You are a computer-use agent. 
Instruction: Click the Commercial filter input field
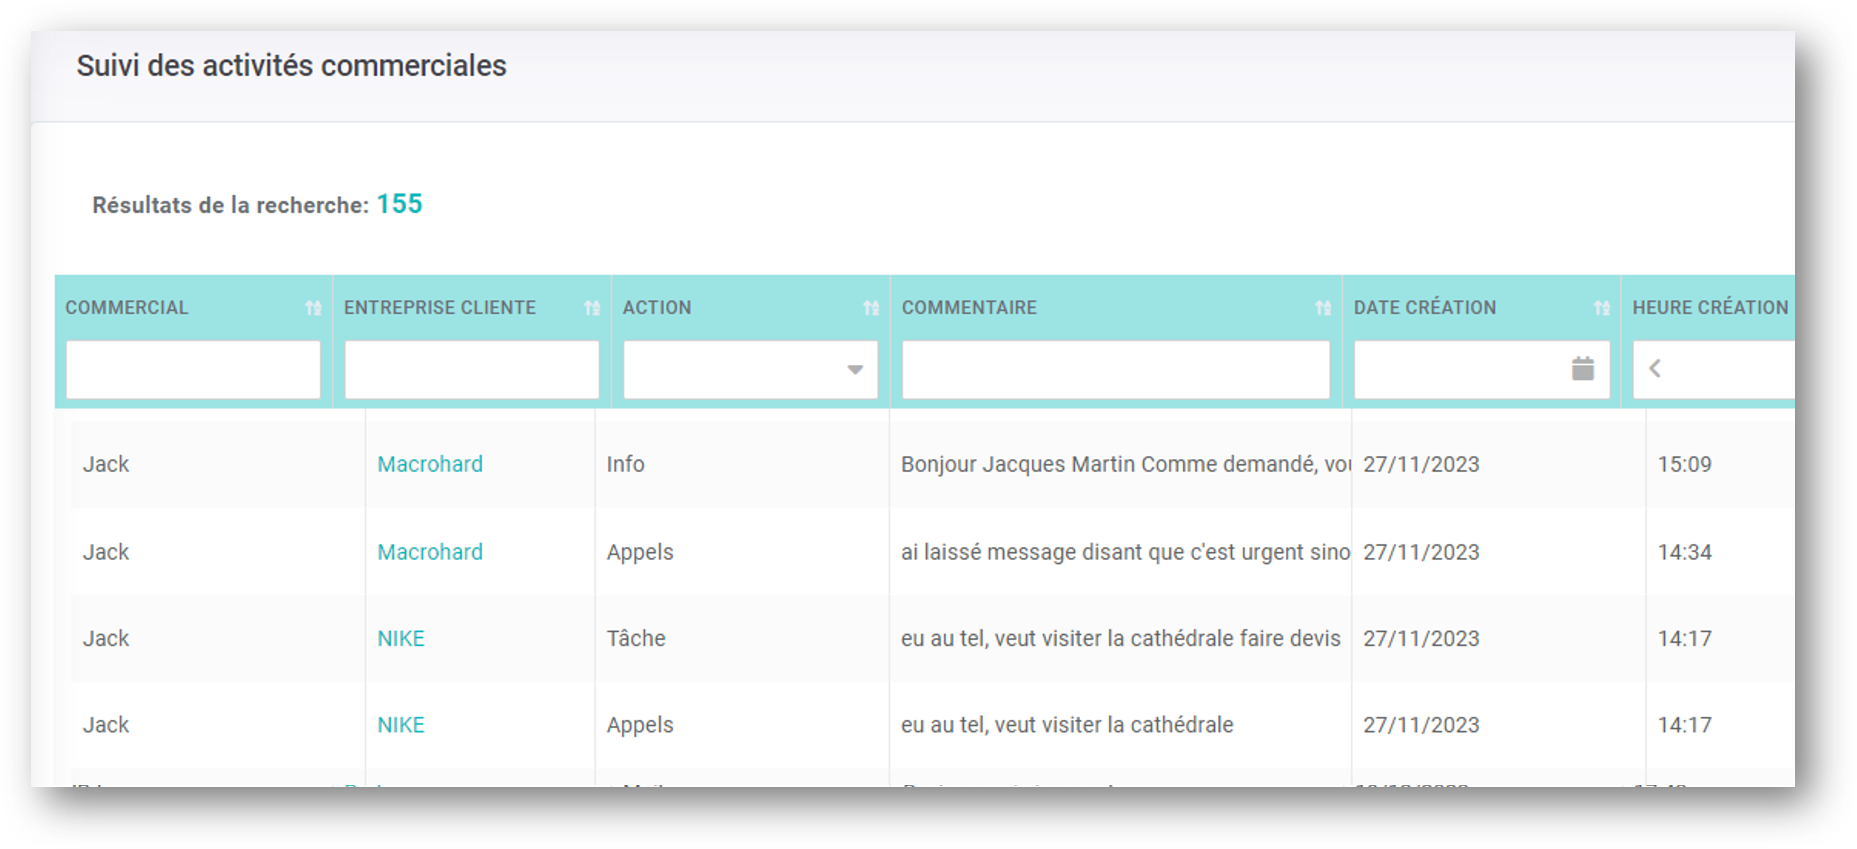coord(193,369)
